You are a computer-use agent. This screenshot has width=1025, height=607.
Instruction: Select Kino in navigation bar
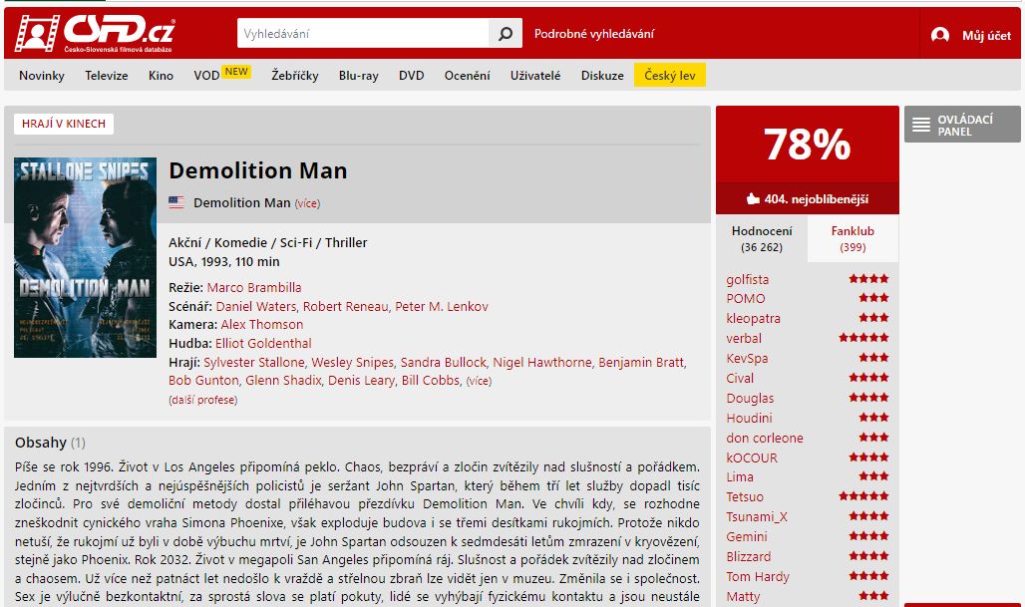161,75
